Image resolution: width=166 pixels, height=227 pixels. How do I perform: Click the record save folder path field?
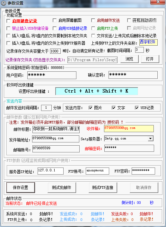(x=92, y=60)
